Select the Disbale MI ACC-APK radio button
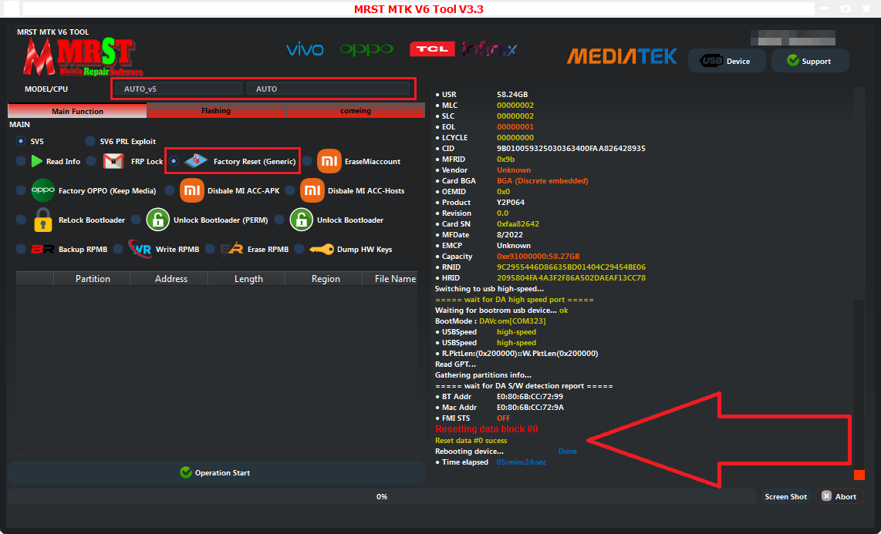 (x=170, y=191)
